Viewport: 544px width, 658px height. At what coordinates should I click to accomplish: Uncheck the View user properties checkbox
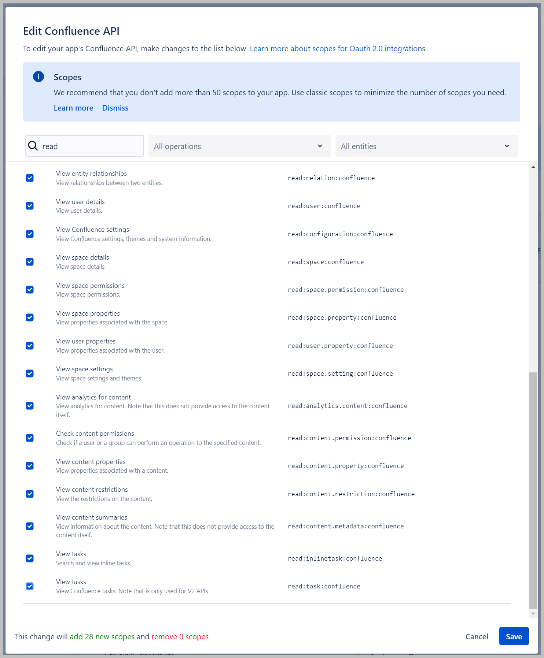30,346
